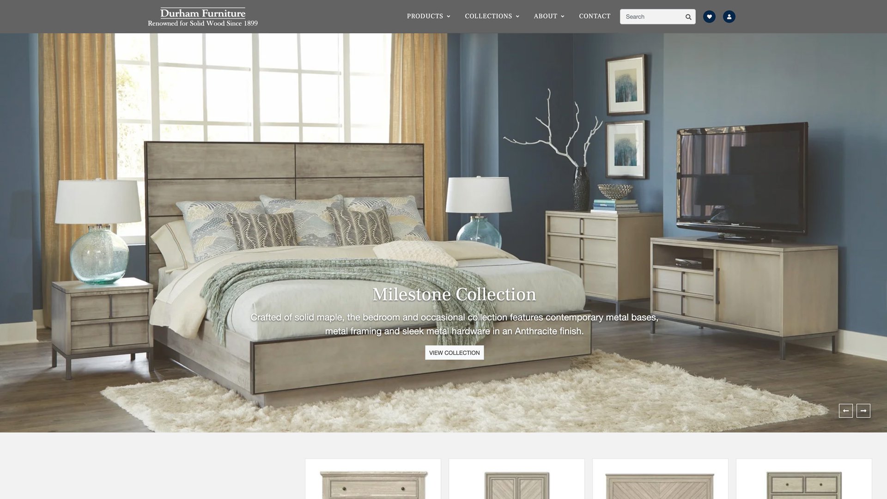Click the previous arrow navigation icon
The image size is (887, 499).
[x=845, y=410]
